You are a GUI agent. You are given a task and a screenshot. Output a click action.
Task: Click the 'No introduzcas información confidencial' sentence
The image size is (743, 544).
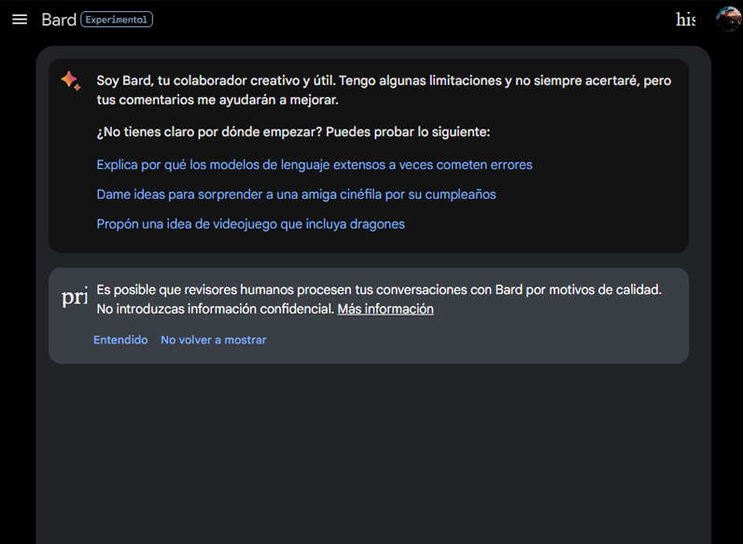pyautogui.click(x=215, y=309)
